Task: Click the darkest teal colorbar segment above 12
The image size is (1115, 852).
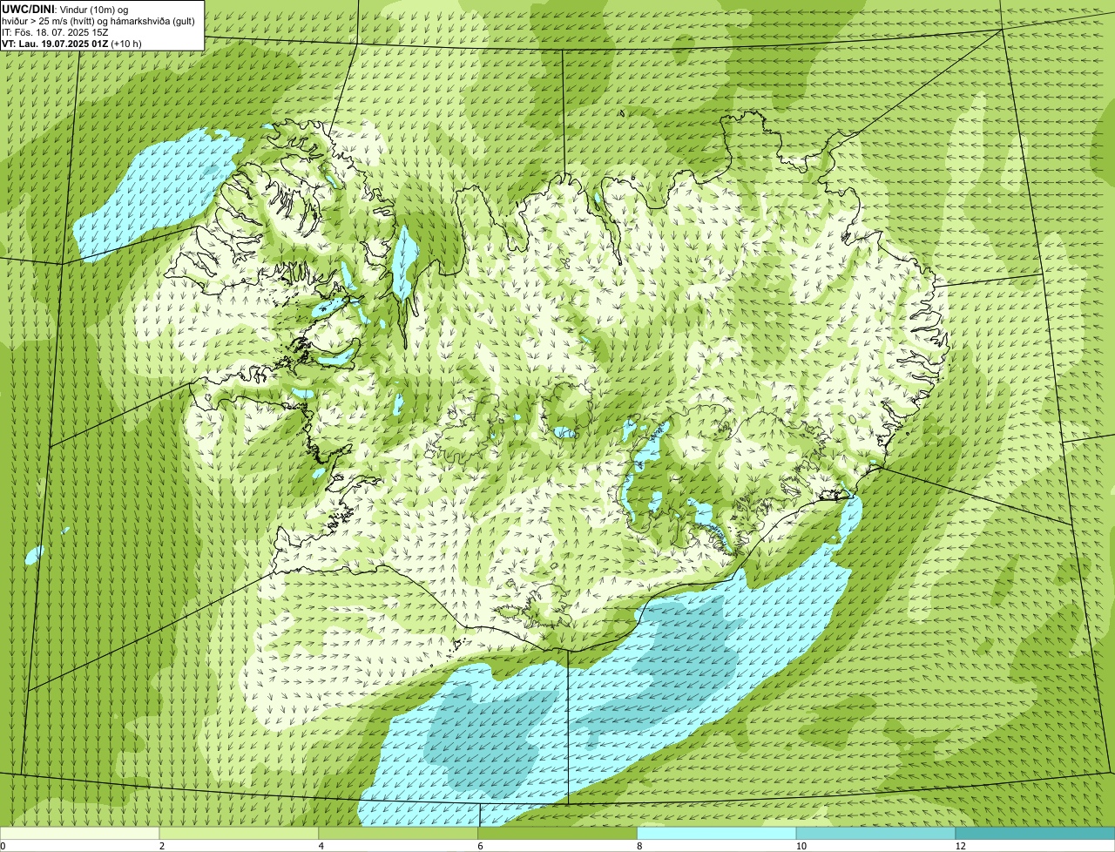Action: [x=1035, y=834]
